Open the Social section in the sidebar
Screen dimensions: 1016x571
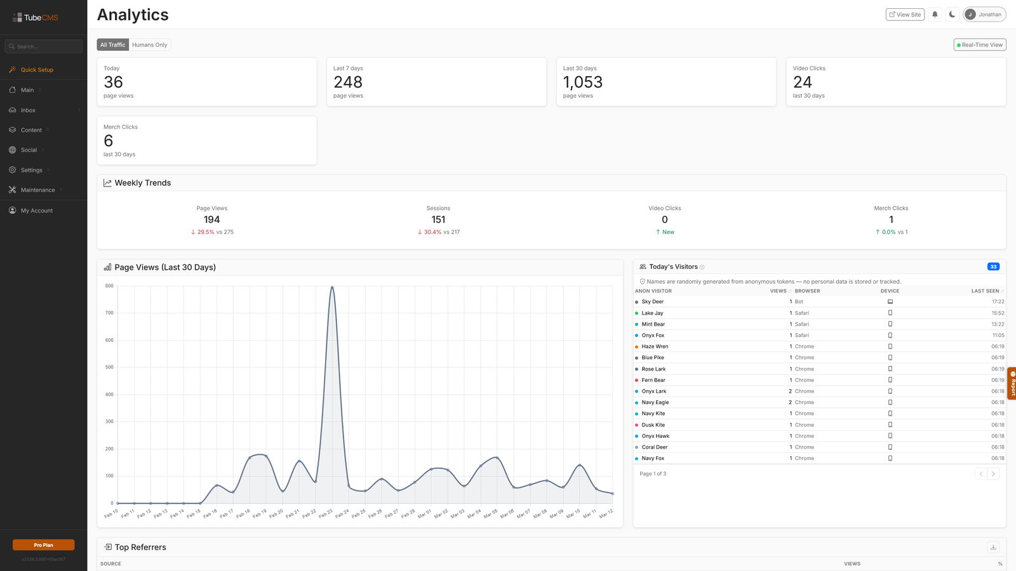28,150
